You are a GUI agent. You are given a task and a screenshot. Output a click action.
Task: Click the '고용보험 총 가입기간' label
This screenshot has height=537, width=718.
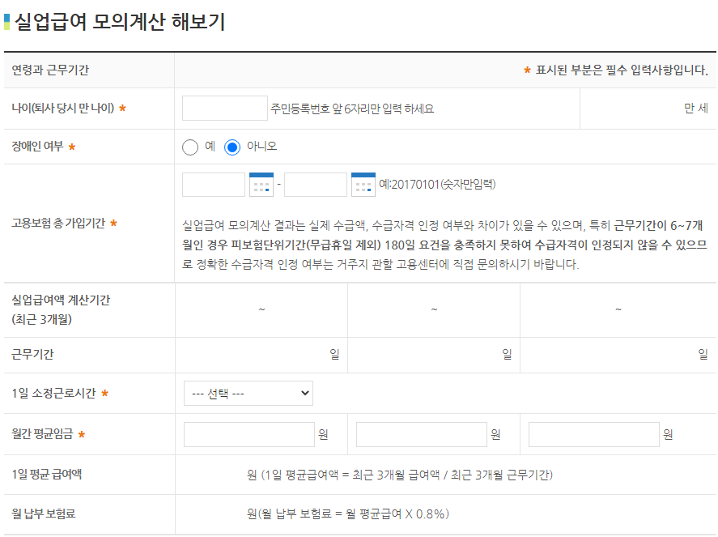tap(58, 223)
